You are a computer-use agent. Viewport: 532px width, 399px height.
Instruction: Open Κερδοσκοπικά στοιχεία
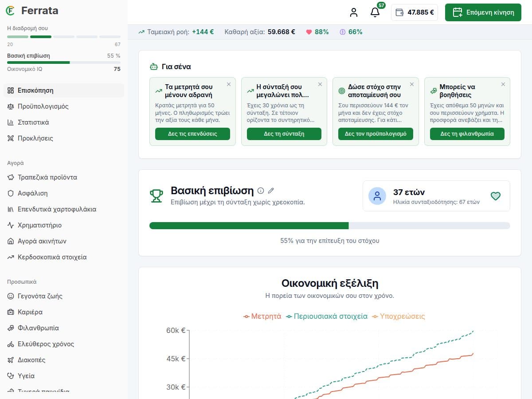pyautogui.click(x=64, y=257)
